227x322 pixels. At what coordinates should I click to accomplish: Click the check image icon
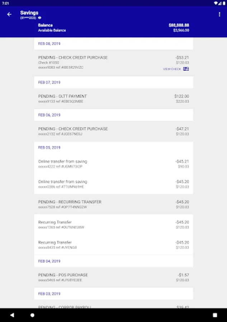186,69
